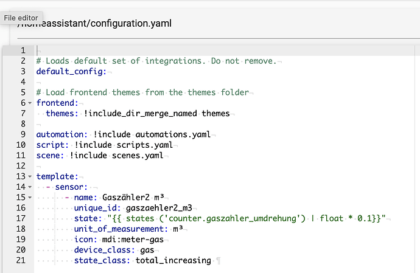Click the File editor tooltip label
The image size is (420, 273).
click(x=21, y=18)
